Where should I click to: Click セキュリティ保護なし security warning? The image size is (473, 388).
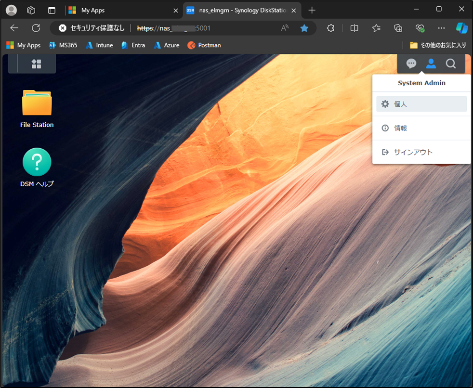click(92, 28)
